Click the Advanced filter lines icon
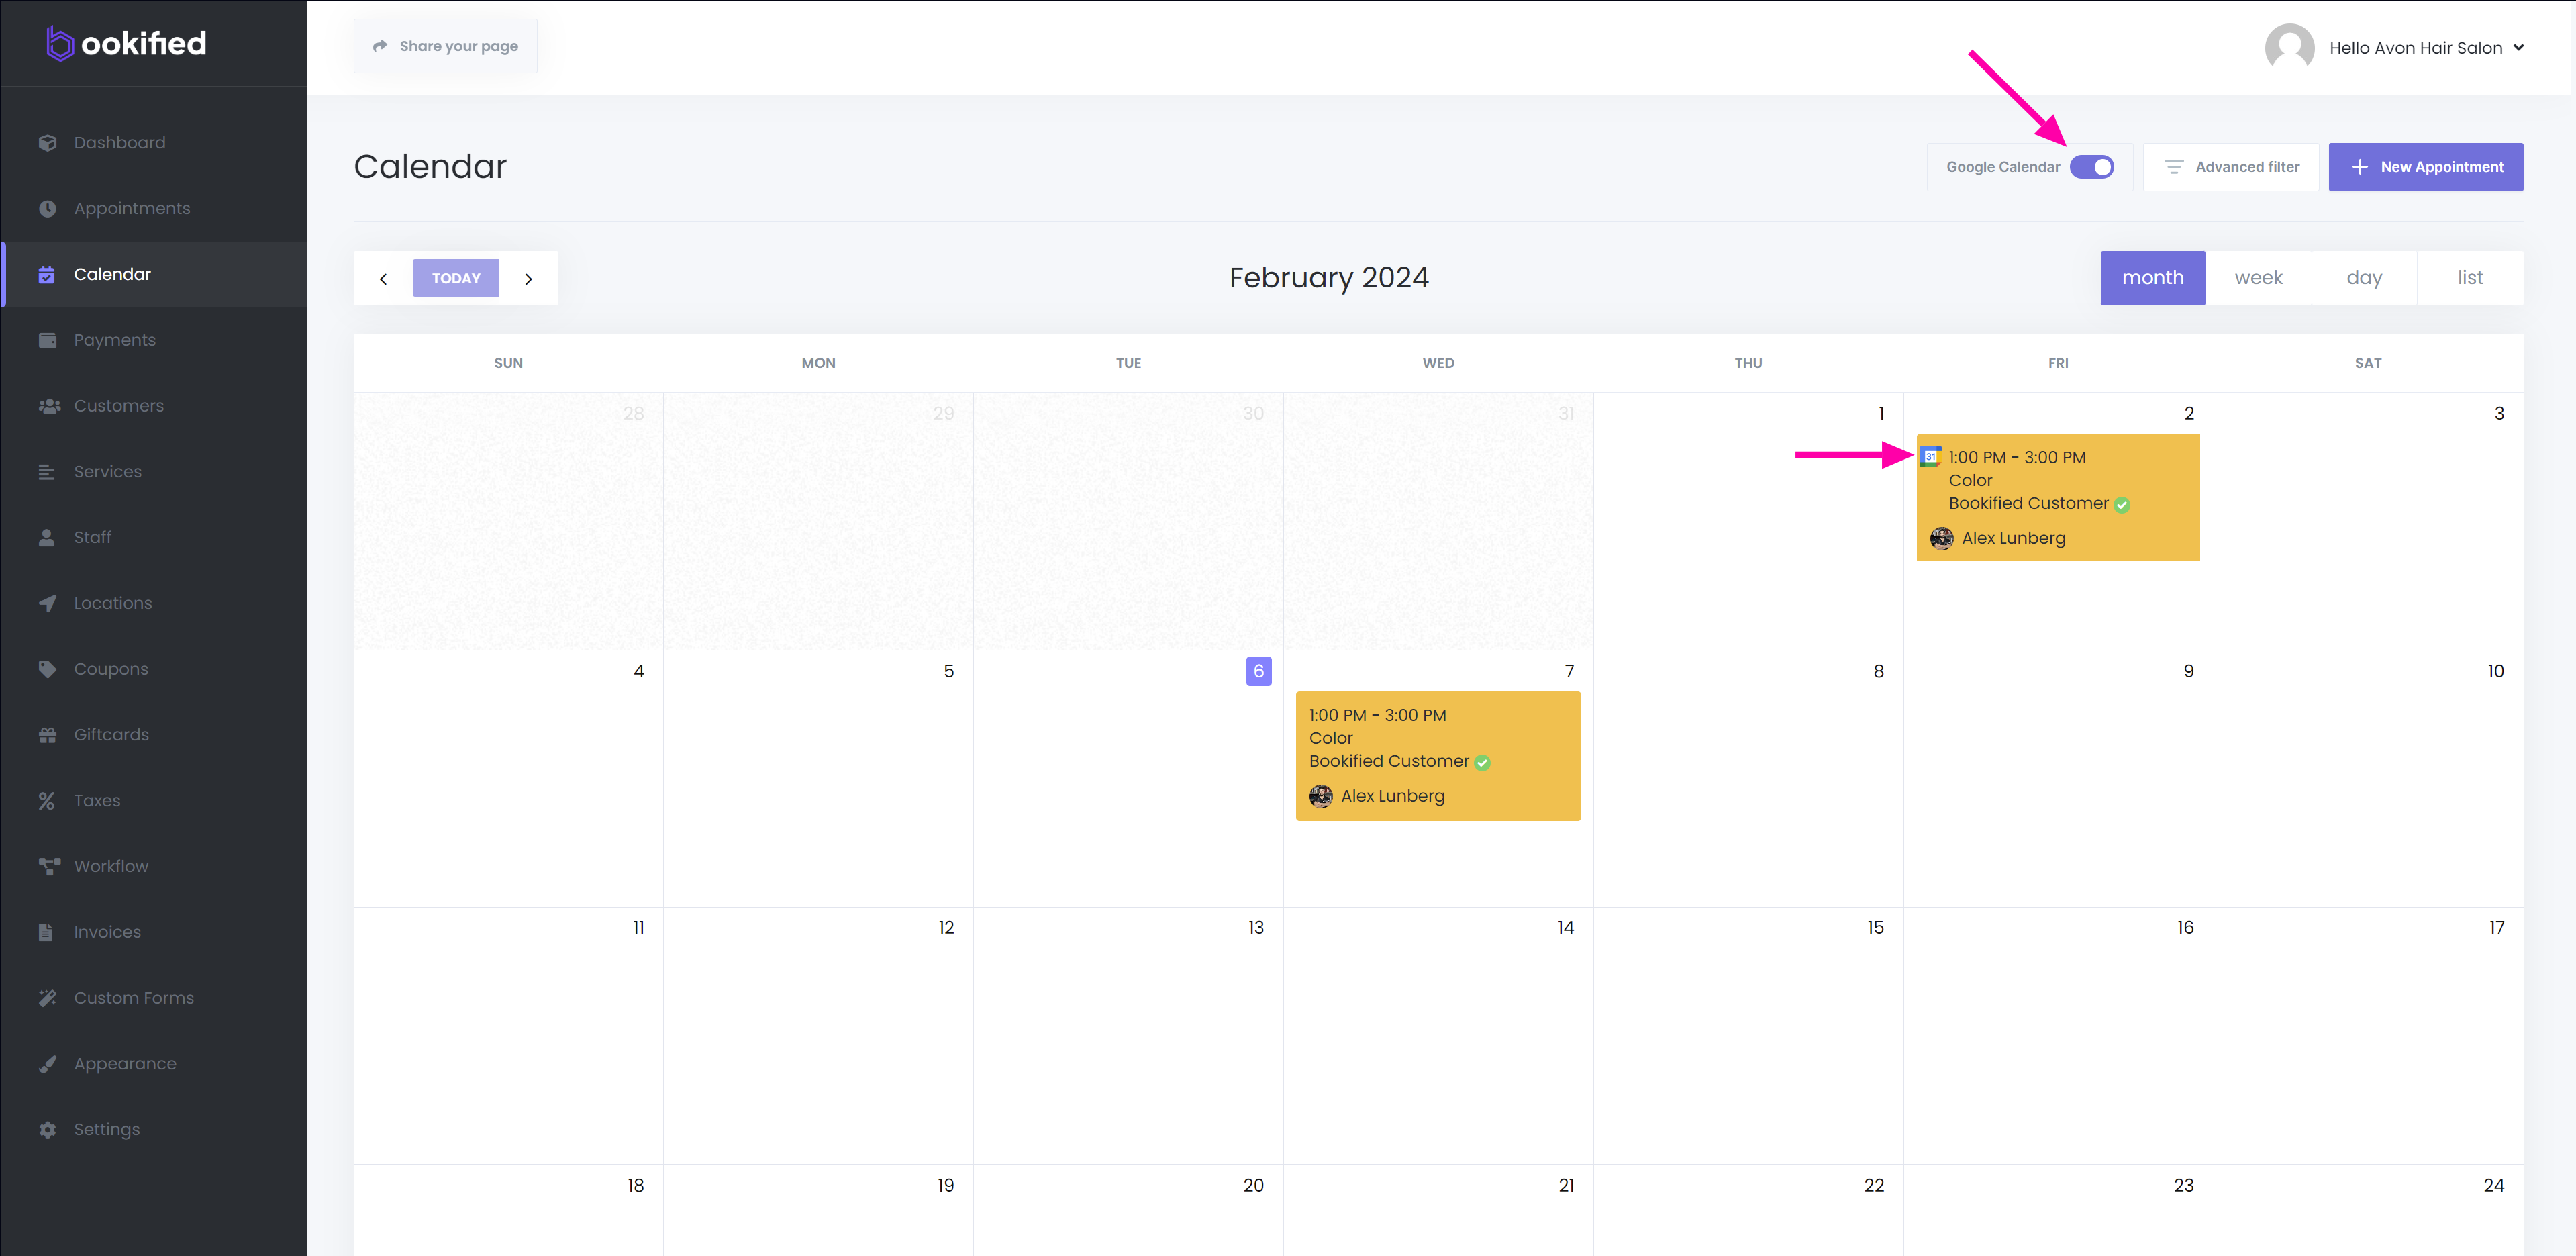Viewport: 2576px width, 1256px height. [x=2173, y=167]
